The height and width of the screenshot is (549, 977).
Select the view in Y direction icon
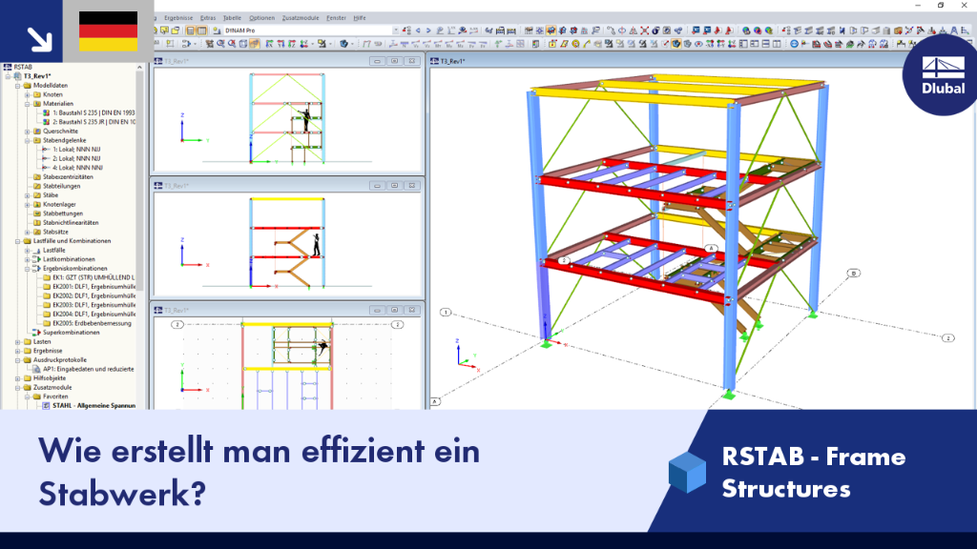tap(281, 44)
